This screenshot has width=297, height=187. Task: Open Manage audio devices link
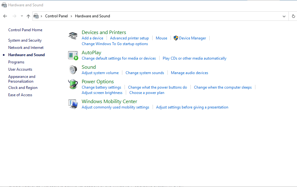189,73
